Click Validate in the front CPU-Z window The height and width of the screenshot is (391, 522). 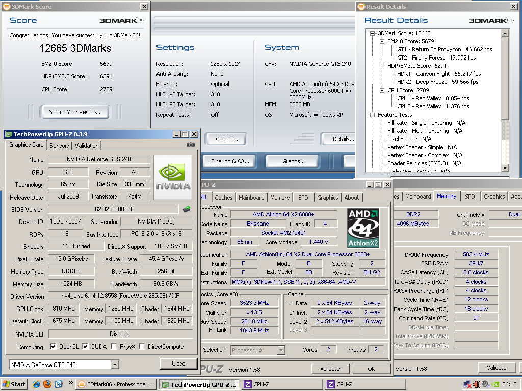click(x=330, y=369)
